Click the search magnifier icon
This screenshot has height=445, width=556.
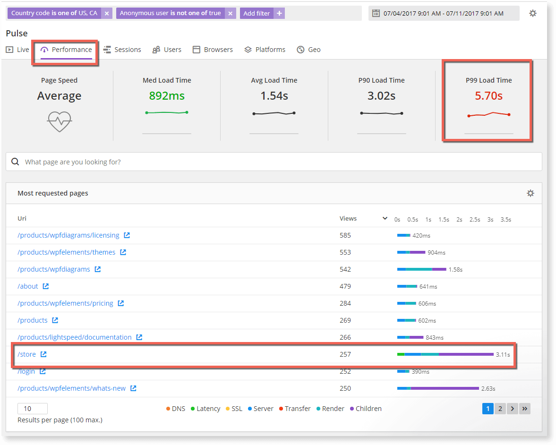15,162
